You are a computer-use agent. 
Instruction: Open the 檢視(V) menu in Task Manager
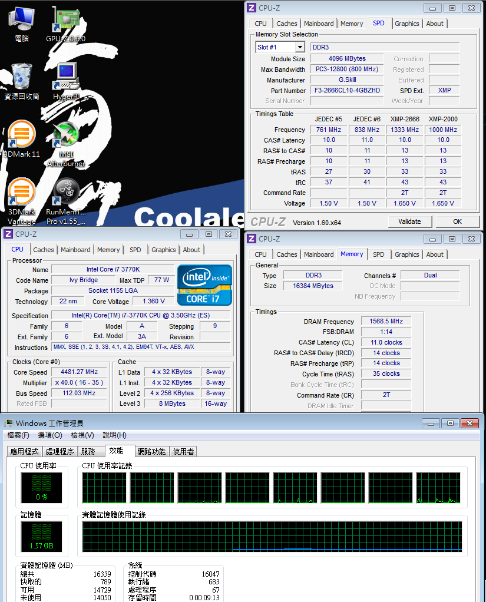coord(82,435)
